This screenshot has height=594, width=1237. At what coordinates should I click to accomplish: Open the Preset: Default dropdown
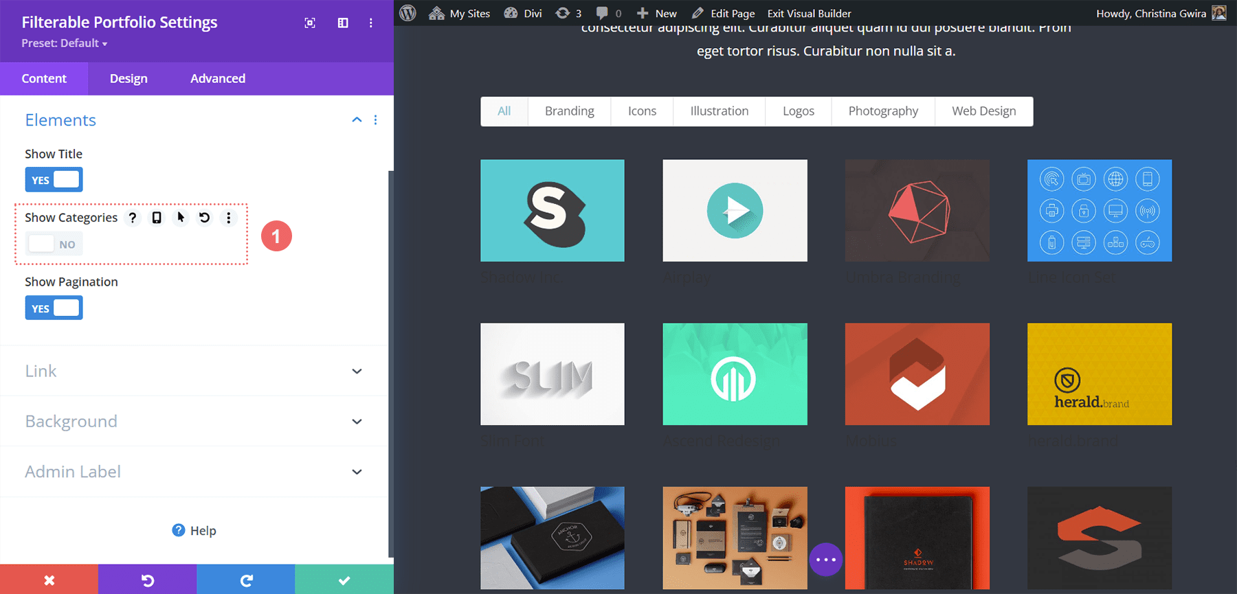tap(65, 43)
